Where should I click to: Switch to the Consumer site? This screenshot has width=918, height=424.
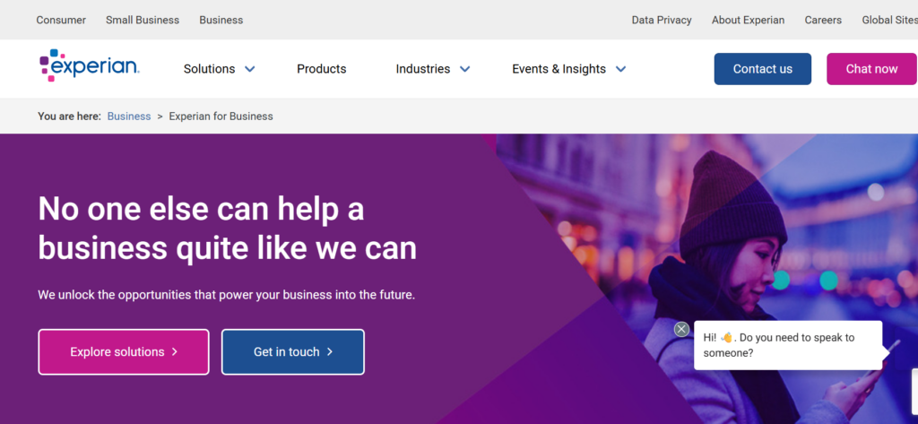coord(61,20)
